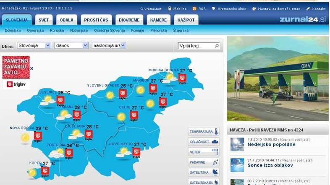Open the Satelitska satellite view
Image resolution: width=330 pixels, height=185 pixels.
(204, 172)
